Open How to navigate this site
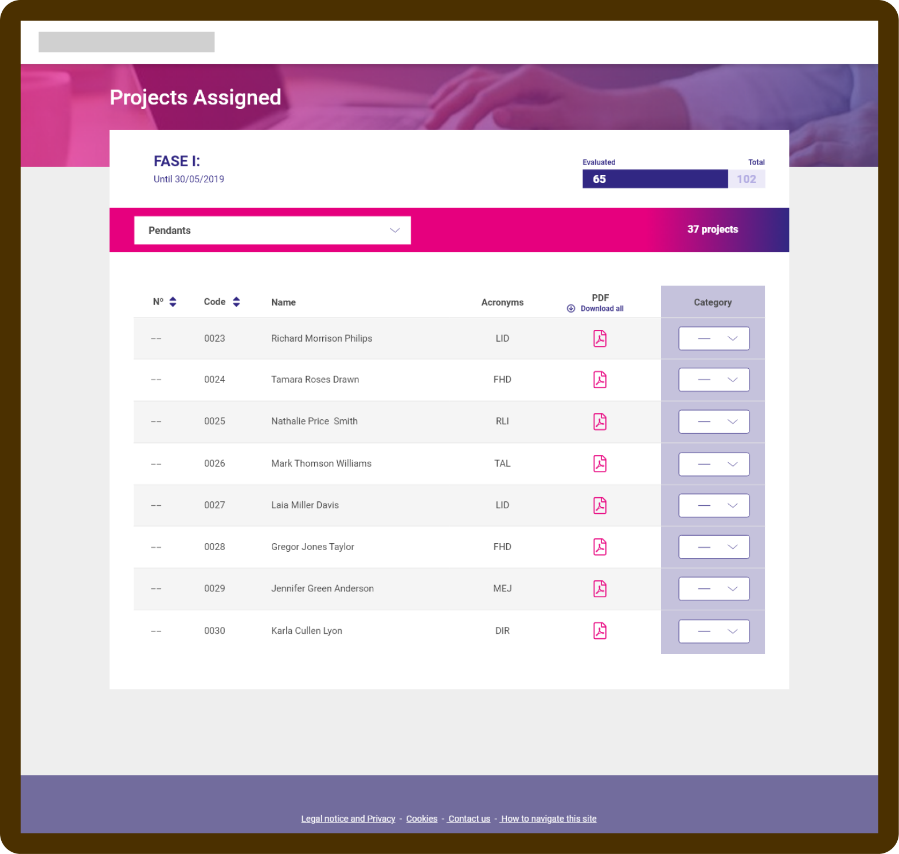This screenshot has width=899, height=854. 548,818
